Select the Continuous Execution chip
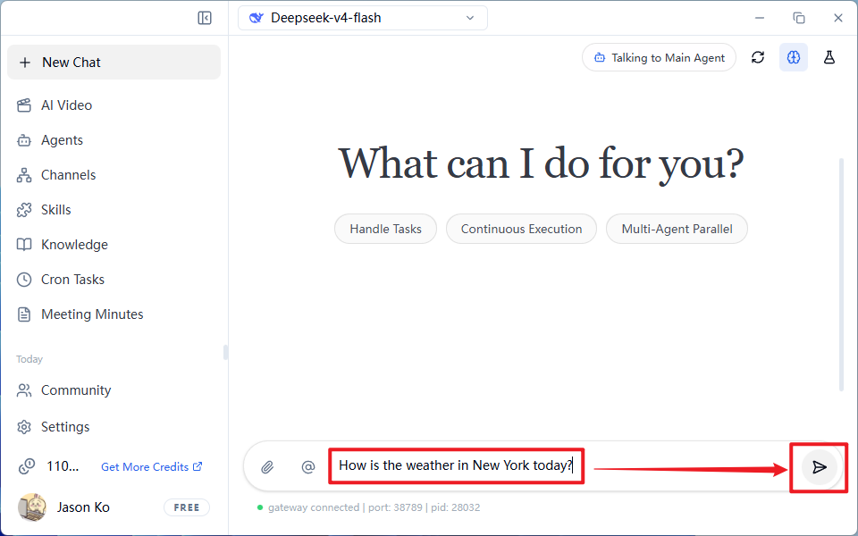 point(521,229)
